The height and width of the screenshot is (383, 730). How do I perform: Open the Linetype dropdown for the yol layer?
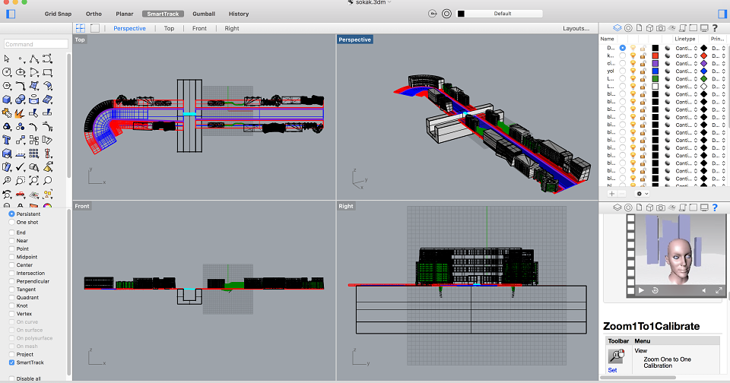coord(686,71)
